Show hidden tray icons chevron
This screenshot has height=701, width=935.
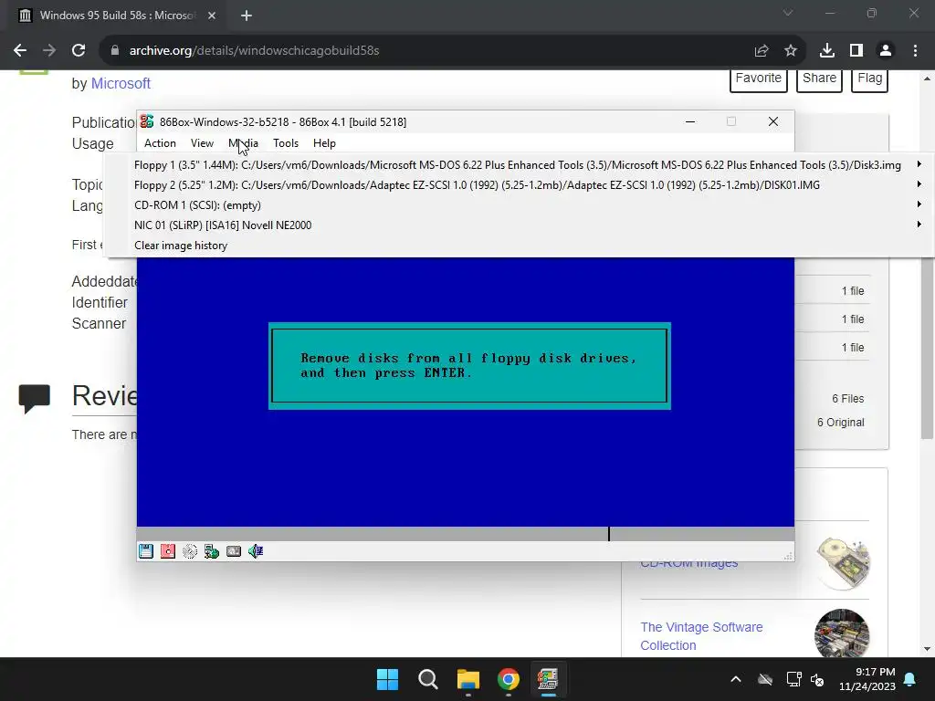[x=736, y=679]
